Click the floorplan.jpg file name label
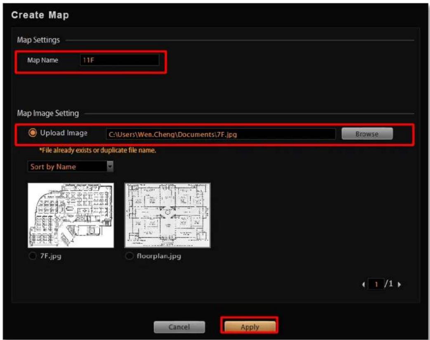 [159, 256]
